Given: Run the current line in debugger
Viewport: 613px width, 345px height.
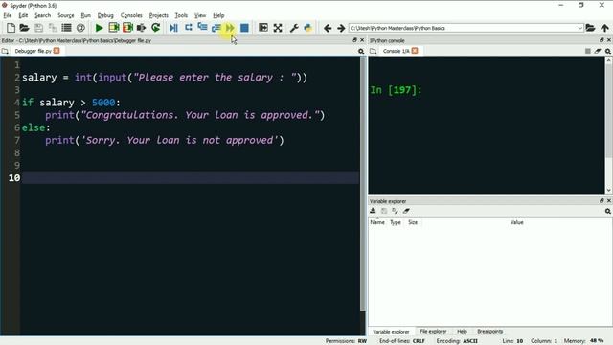Looking at the screenshot, I should [189, 28].
